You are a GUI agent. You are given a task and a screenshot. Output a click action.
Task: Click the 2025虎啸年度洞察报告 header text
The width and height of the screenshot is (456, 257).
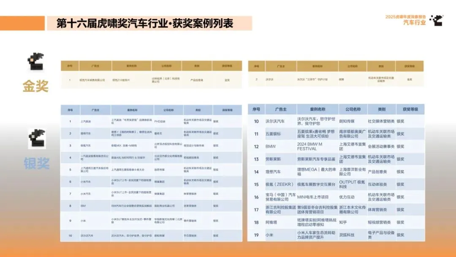[x=405, y=17]
